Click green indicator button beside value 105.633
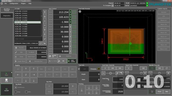Viewport: 172px width, 96px height. point(70,17)
